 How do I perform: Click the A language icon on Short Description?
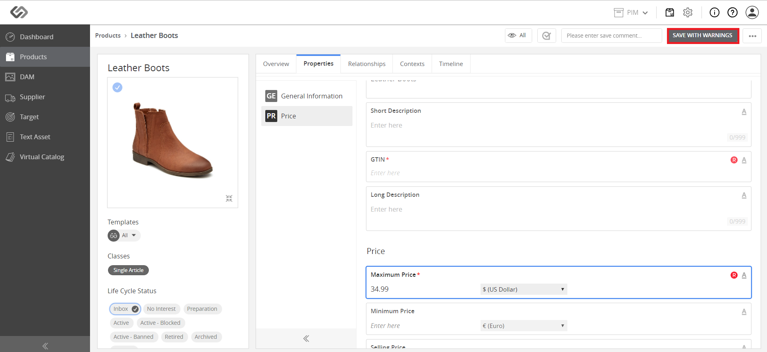point(744,112)
